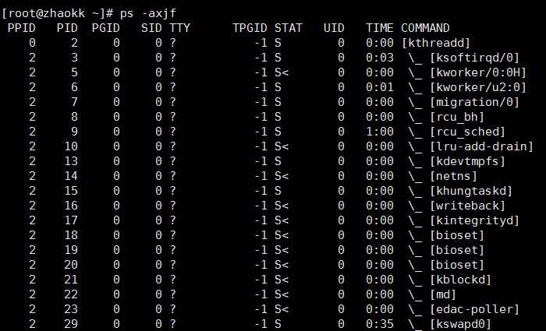Select the [khungtaskd] process name
The width and height of the screenshot is (546, 331).
(471, 191)
